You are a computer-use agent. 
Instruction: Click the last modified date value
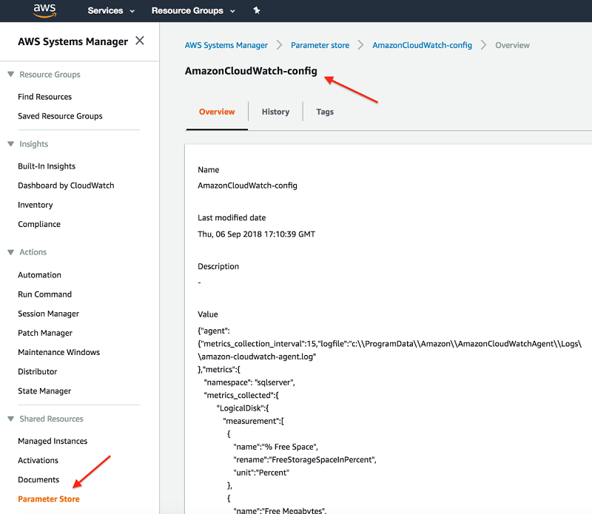[256, 234]
